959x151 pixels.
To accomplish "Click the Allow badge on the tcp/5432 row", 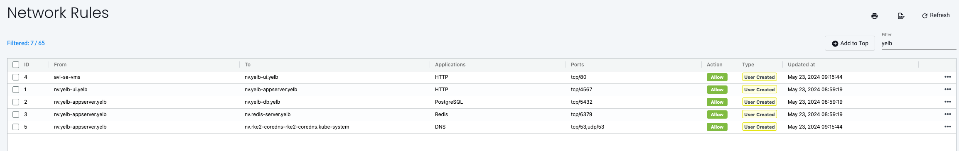I will point(717,102).
